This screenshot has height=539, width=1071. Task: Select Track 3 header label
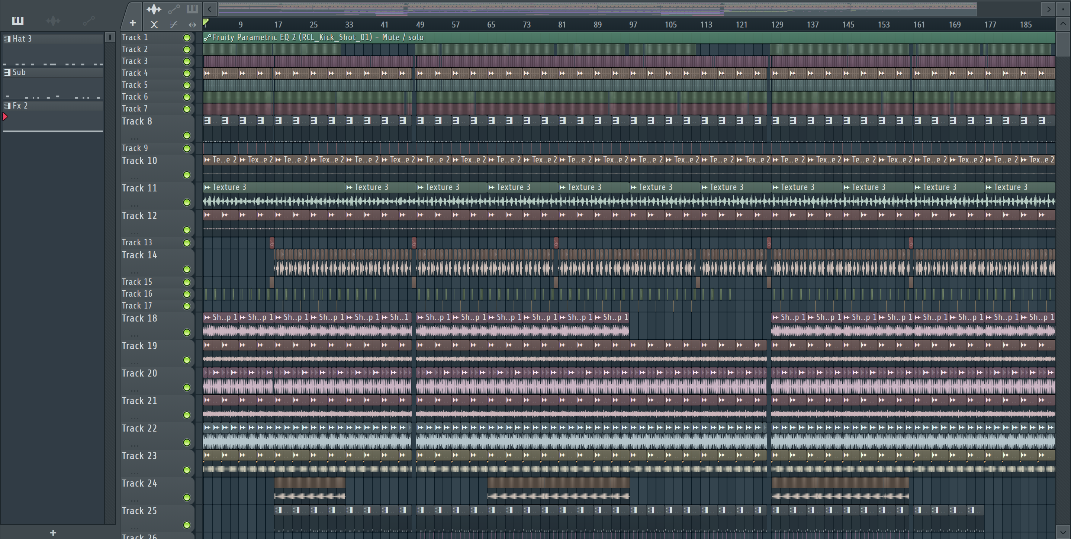[x=135, y=61]
